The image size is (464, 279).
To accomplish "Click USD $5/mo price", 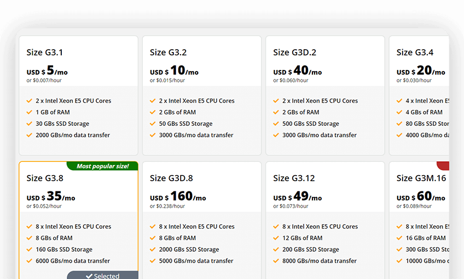I will point(47,71).
